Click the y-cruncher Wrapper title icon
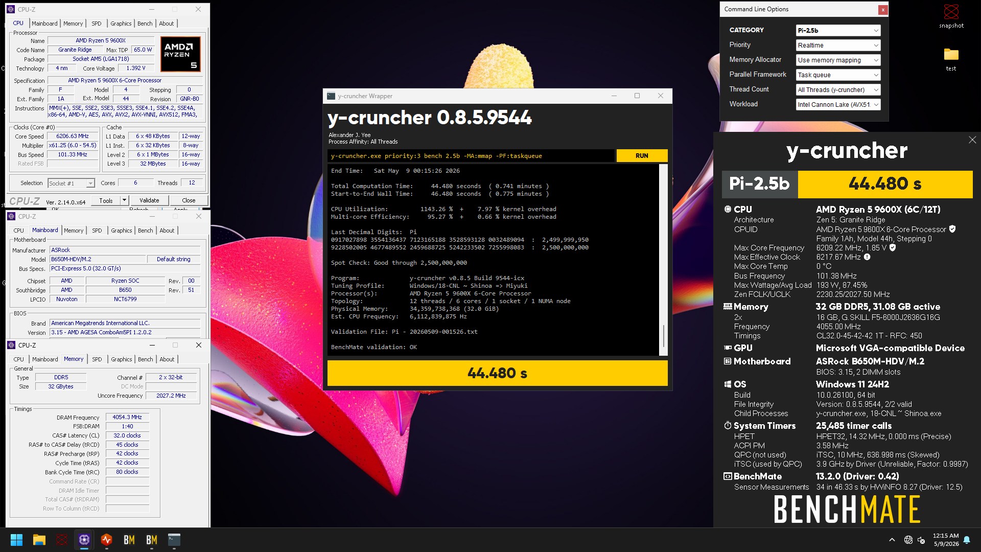The image size is (981, 552). point(331,96)
